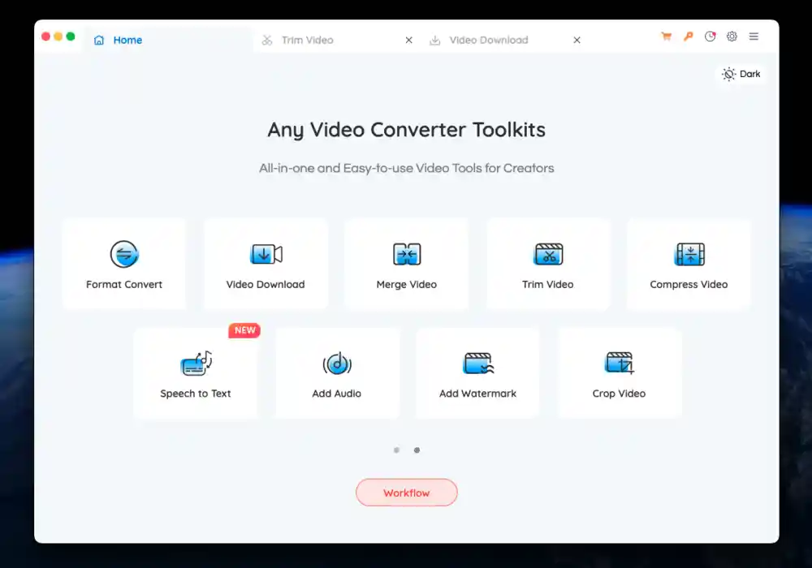Image resolution: width=812 pixels, height=568 pixels.
Task: Select the Compress Video tool
Action: point(689,264)
